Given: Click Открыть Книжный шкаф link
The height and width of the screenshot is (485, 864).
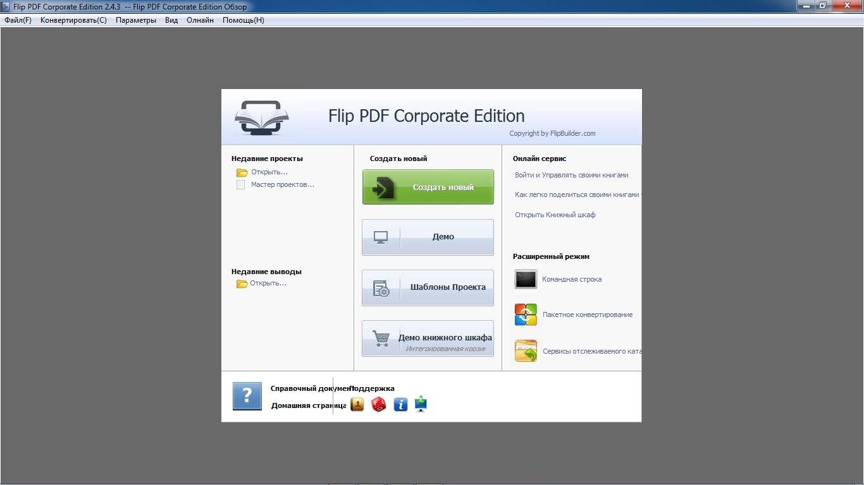Looking at the screenshot, I should pos(555,215).
